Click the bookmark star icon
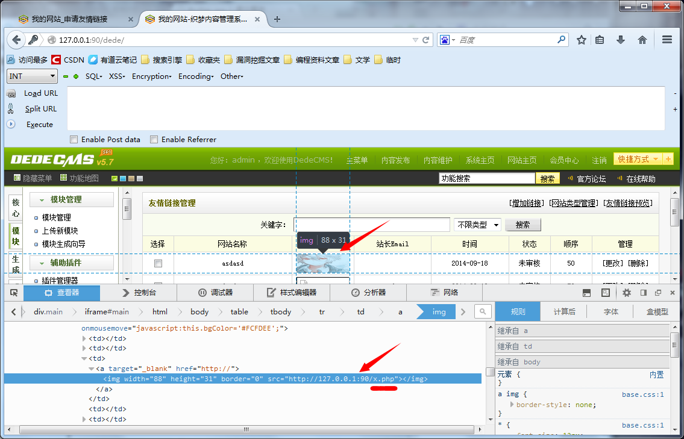Viewport: 684px width, 439px height. click(581, 40)
